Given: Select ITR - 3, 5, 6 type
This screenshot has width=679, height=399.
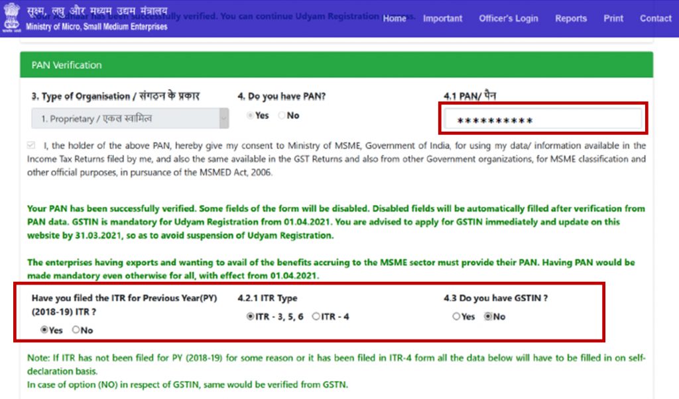Looking at the screenshot, I should pos(250,317).
